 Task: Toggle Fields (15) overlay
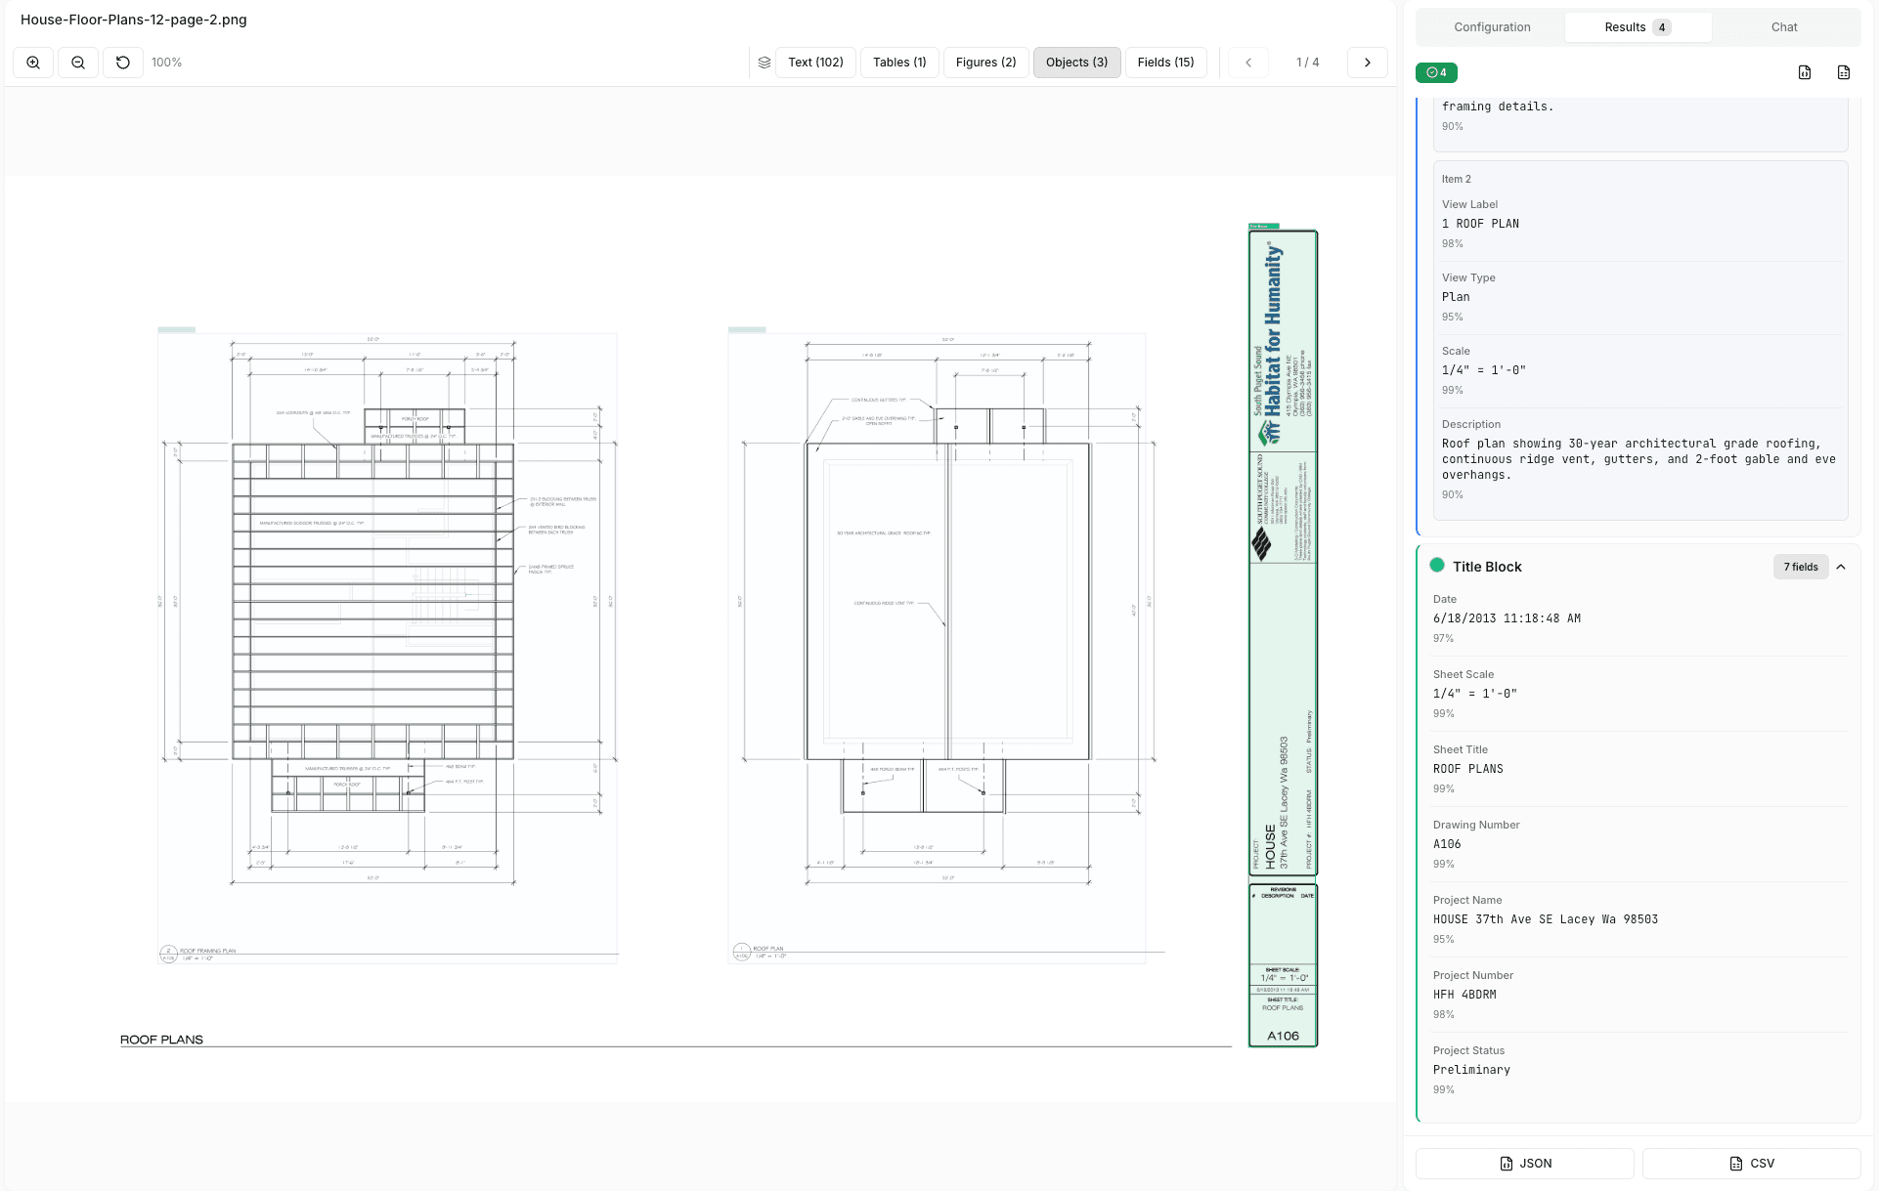pos(1165,63)
